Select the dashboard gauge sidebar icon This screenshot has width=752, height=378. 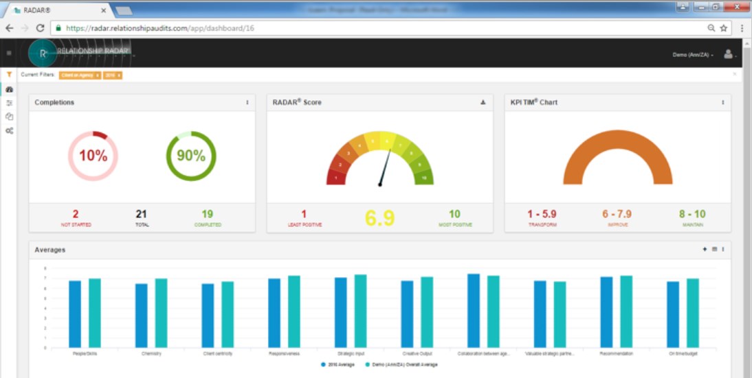[9, 89]
